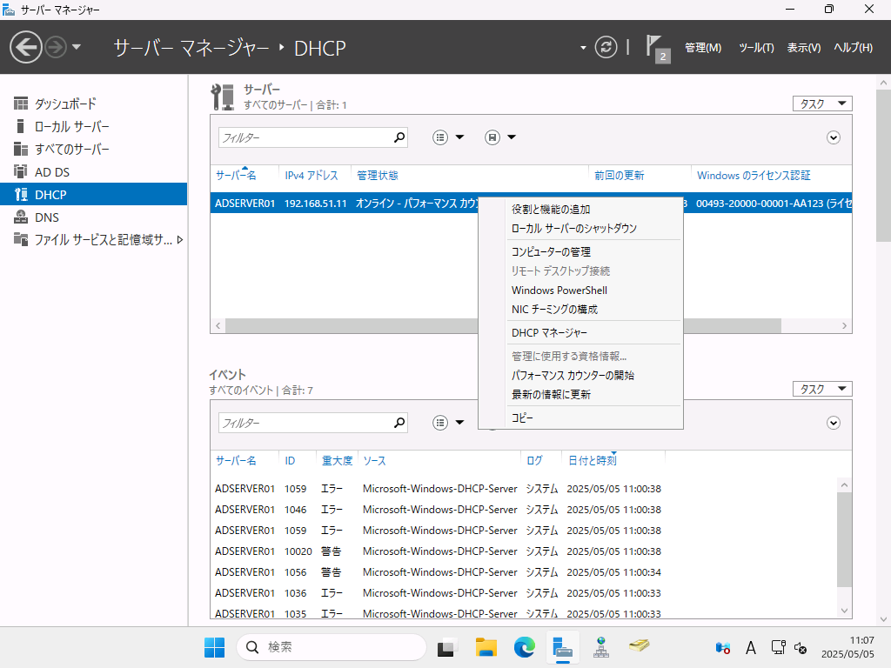
Task: Expand the File and Storage Services submenu arrow
Action: click(x=180, y=240)
